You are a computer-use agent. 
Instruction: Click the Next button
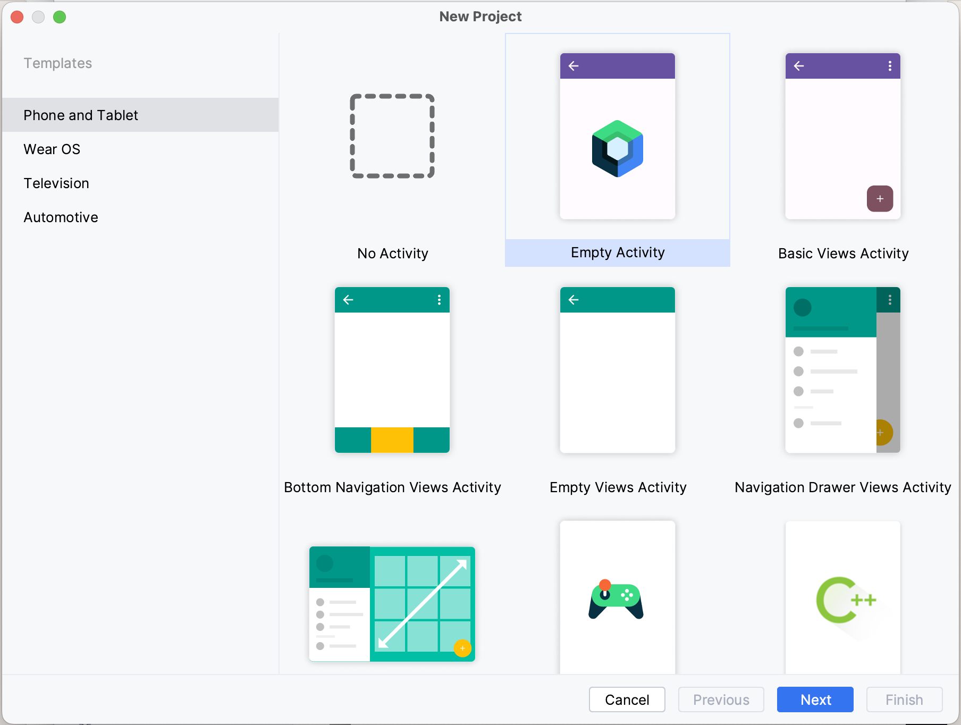[815, 699]
